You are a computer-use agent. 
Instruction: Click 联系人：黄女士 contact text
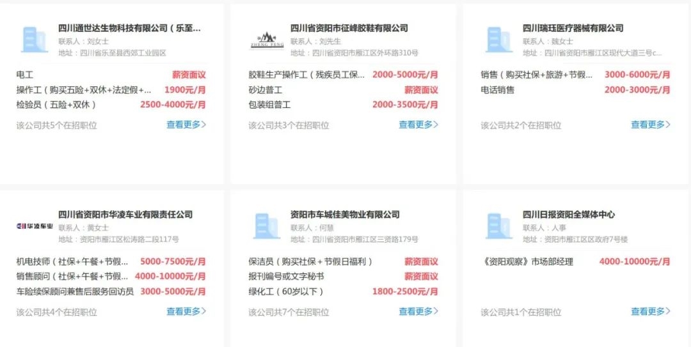pos(83,228)
